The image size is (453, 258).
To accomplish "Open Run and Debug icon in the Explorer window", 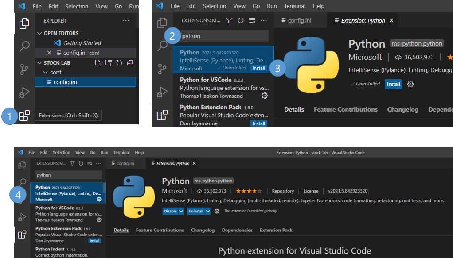I will pyautogui.click(x=24, y=92).
